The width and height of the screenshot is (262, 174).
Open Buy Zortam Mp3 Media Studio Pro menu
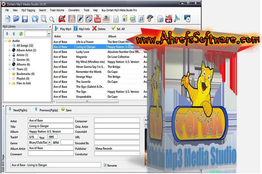119,10
